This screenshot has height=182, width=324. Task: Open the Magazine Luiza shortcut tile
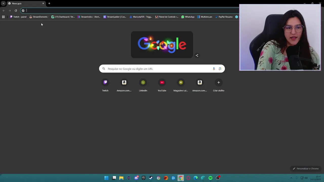181,85
